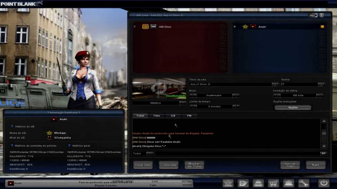Open the Todos chat channel dropdown
Viewport: 337px width, 189px height.
coord(150,153)
